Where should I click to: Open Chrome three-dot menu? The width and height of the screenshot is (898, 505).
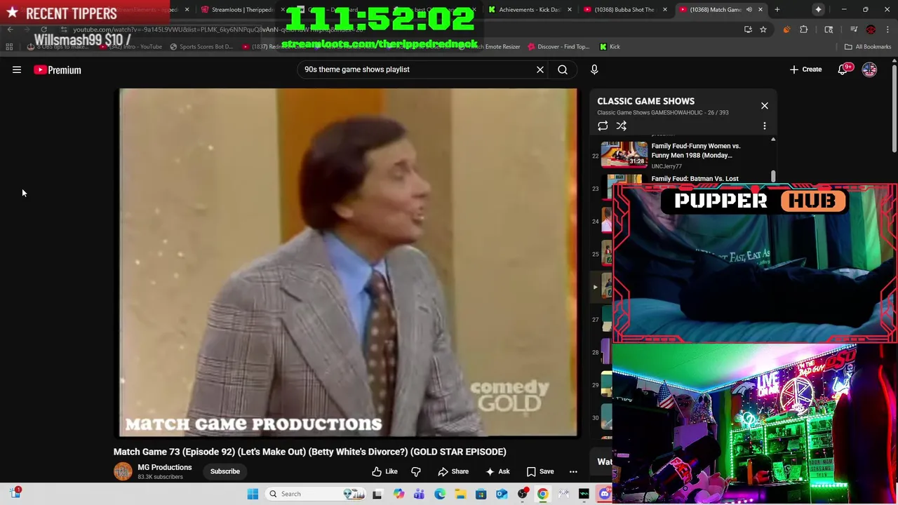[x=887, y=29]
